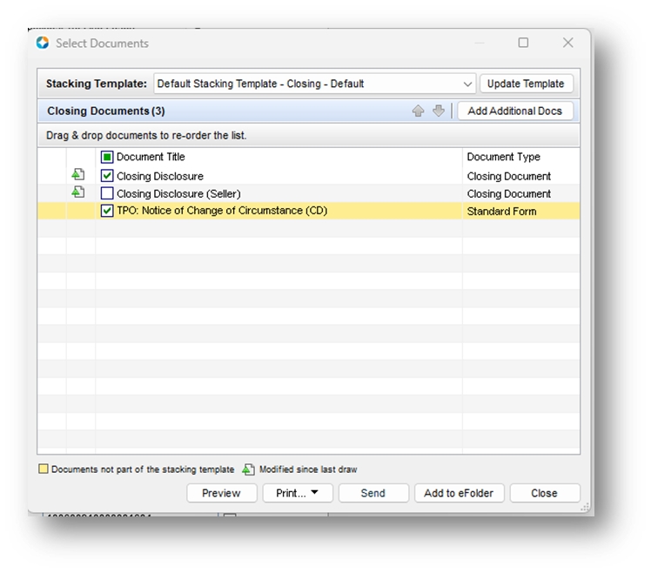Click the move document down arrow icon
Screen dimensions: 651x573
tap(439, 111)
